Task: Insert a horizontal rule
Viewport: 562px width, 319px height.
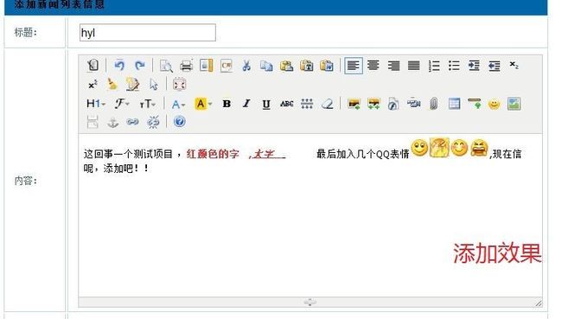Action: 474,104
